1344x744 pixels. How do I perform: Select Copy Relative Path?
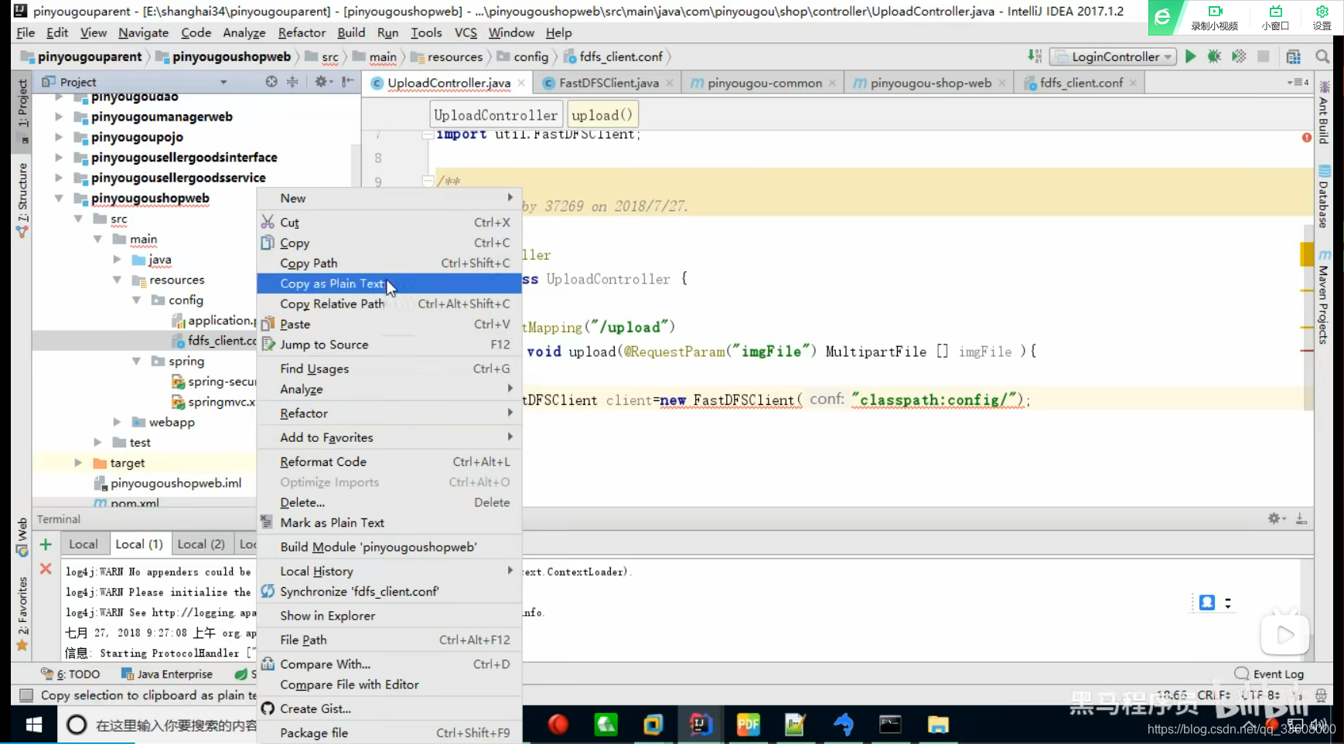click(389, 304)
